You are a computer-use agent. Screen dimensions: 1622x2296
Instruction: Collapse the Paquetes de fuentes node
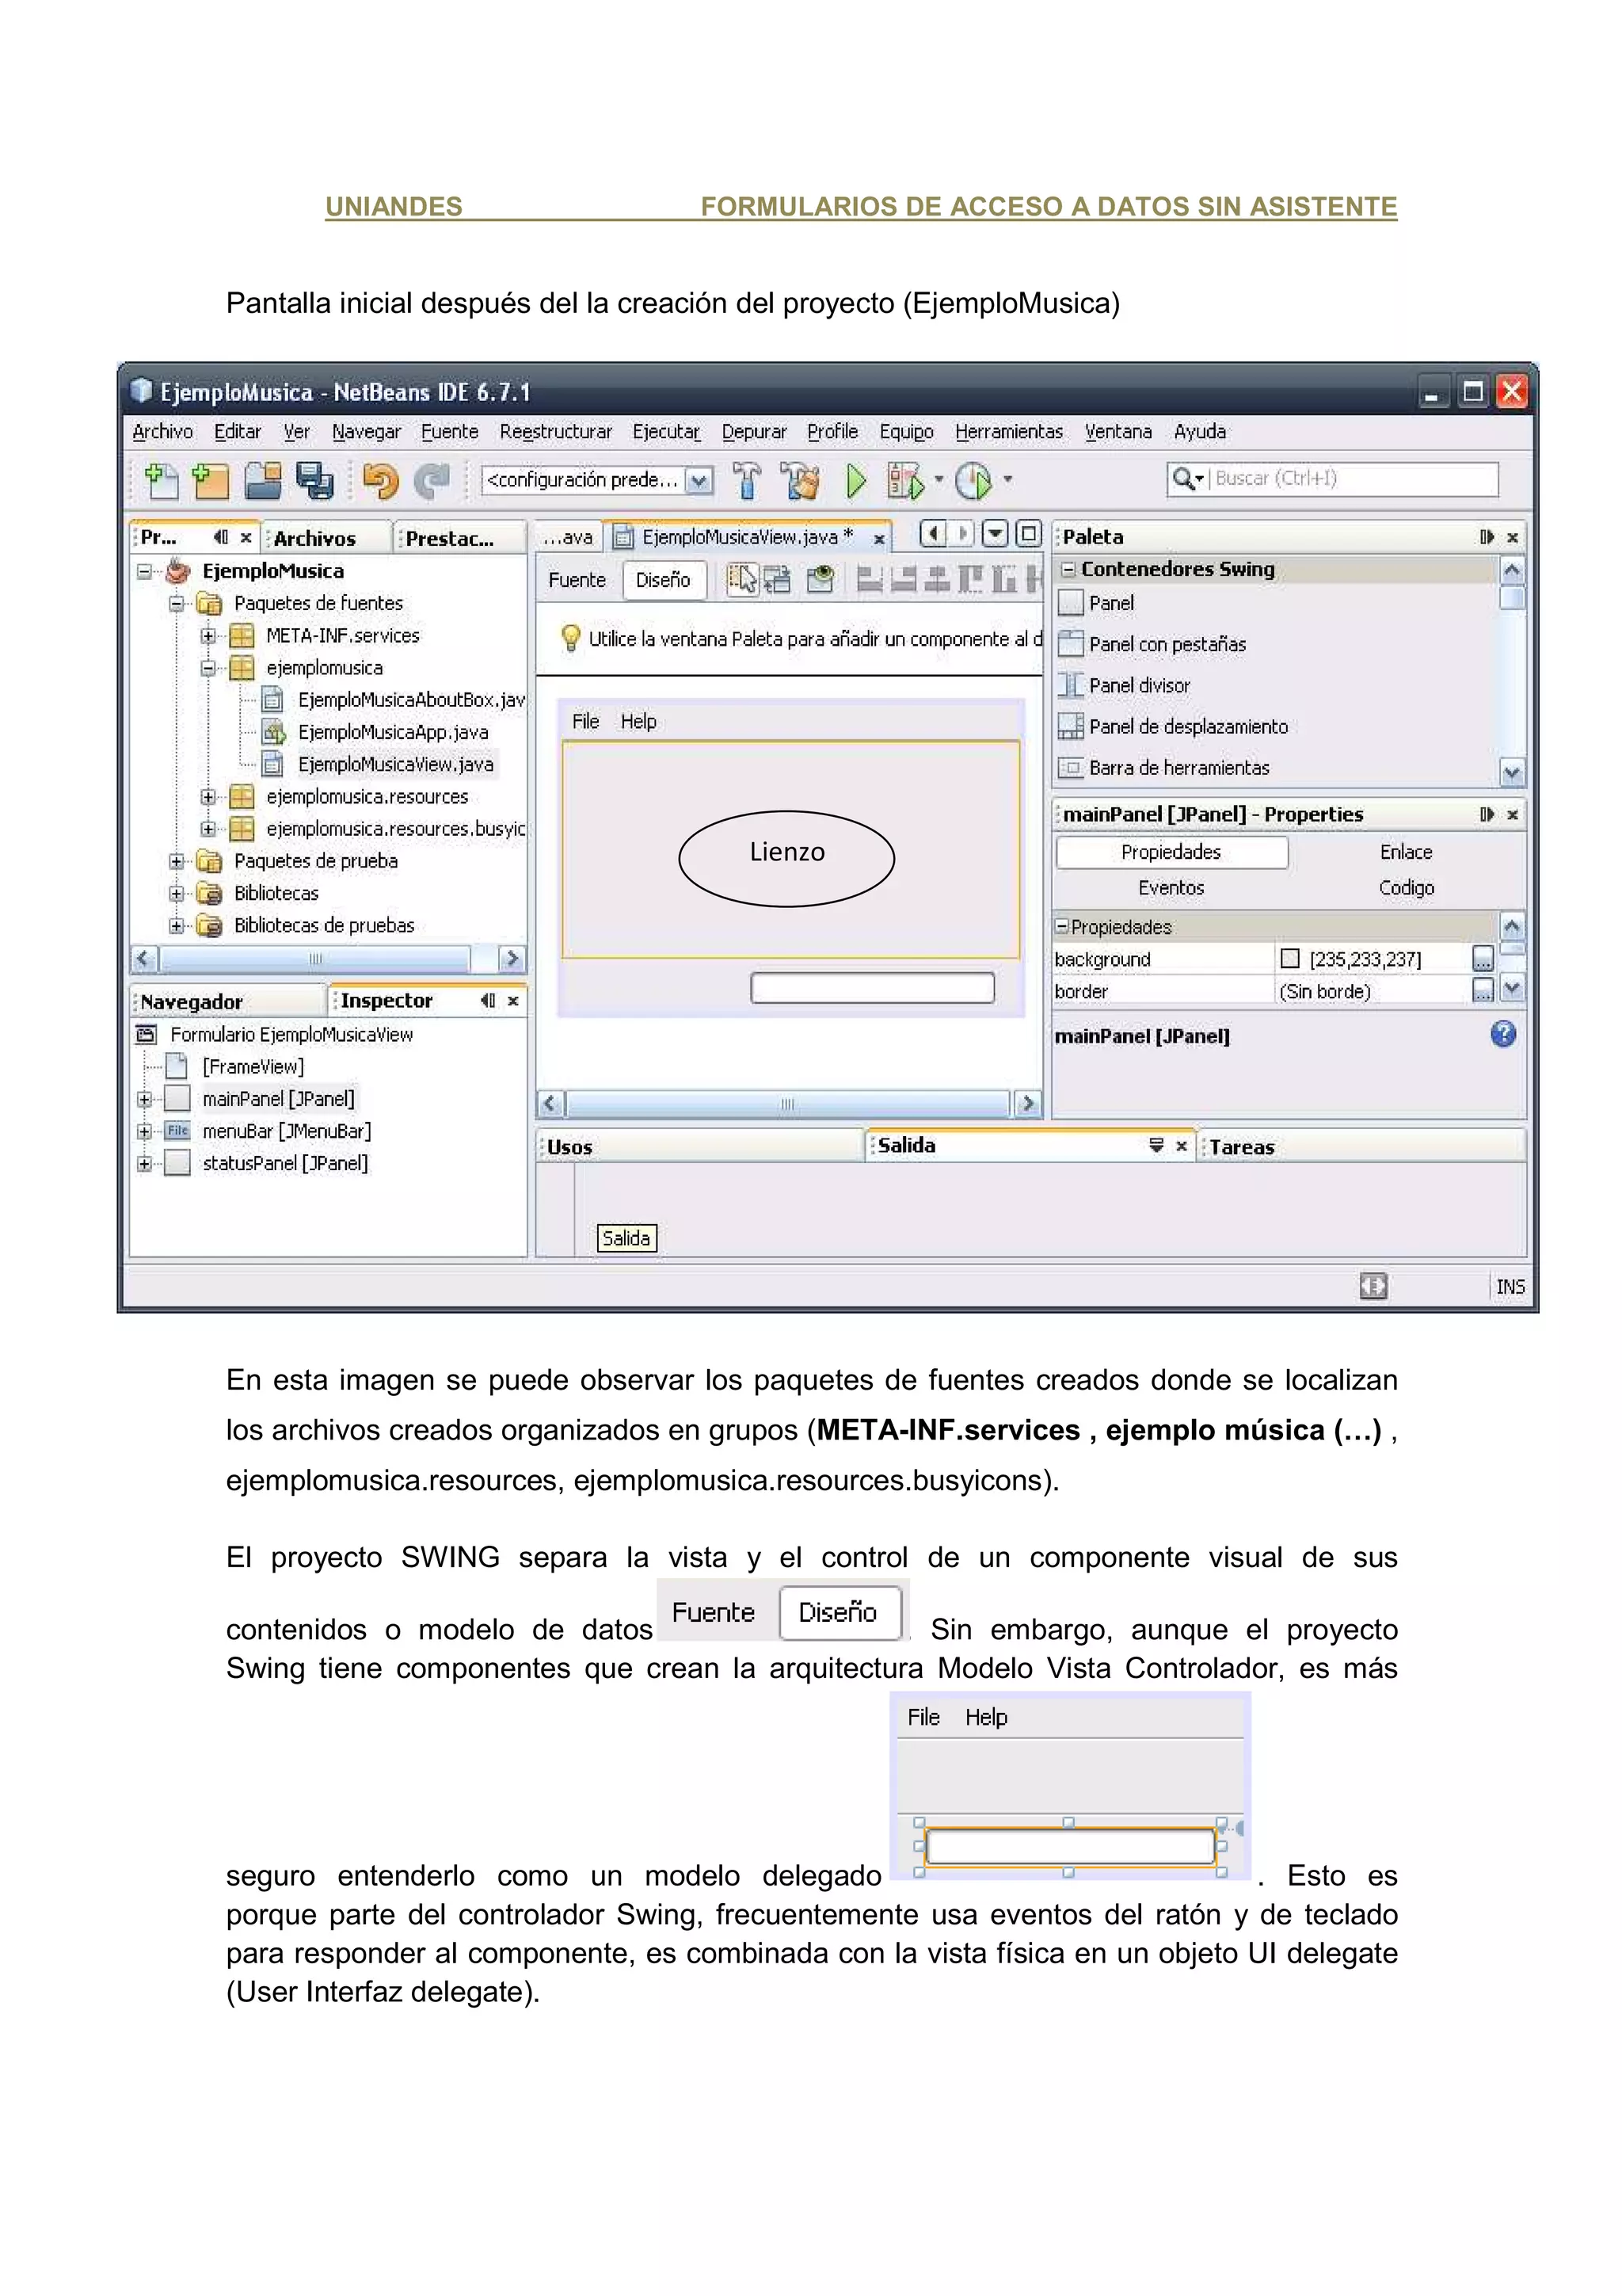point(176,603)
